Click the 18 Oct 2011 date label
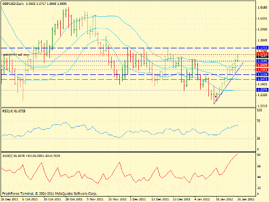The width and height of the screenshot is (269, 202). (52, 199)
